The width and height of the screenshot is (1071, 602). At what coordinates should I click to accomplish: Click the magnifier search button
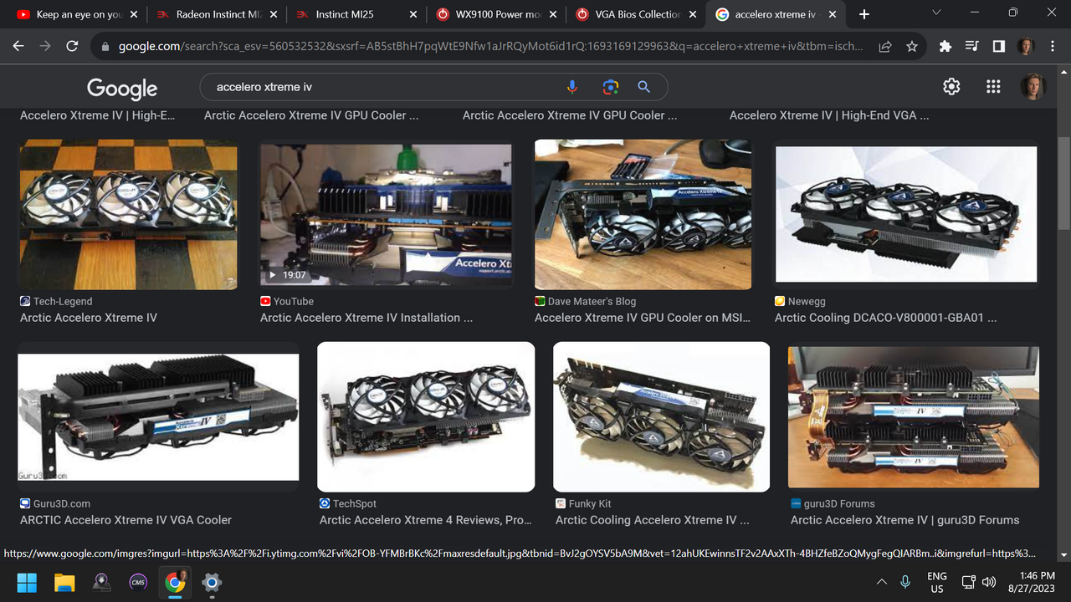click(x=644, y=87)
